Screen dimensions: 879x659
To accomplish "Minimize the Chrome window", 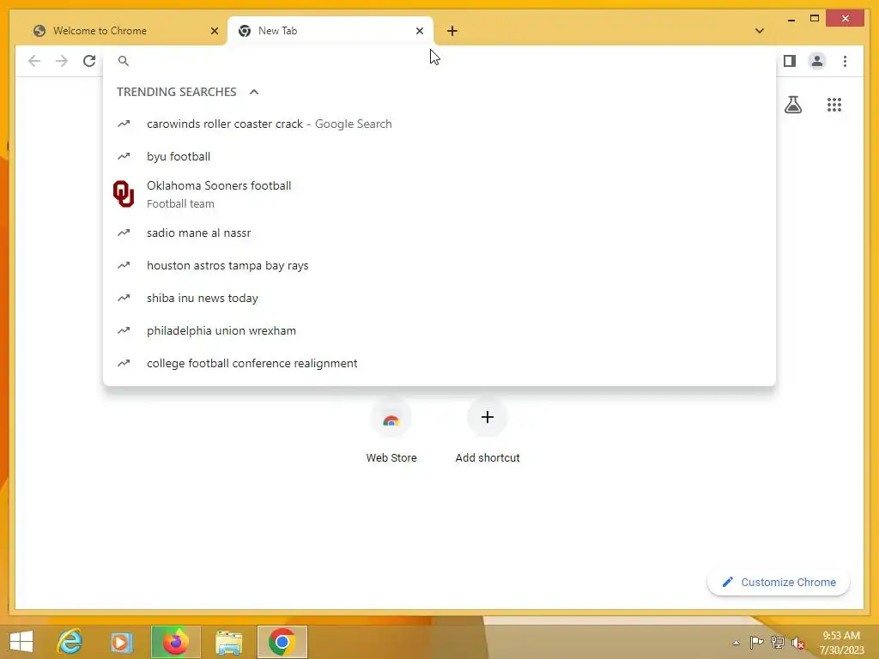I will pos(791,19).
